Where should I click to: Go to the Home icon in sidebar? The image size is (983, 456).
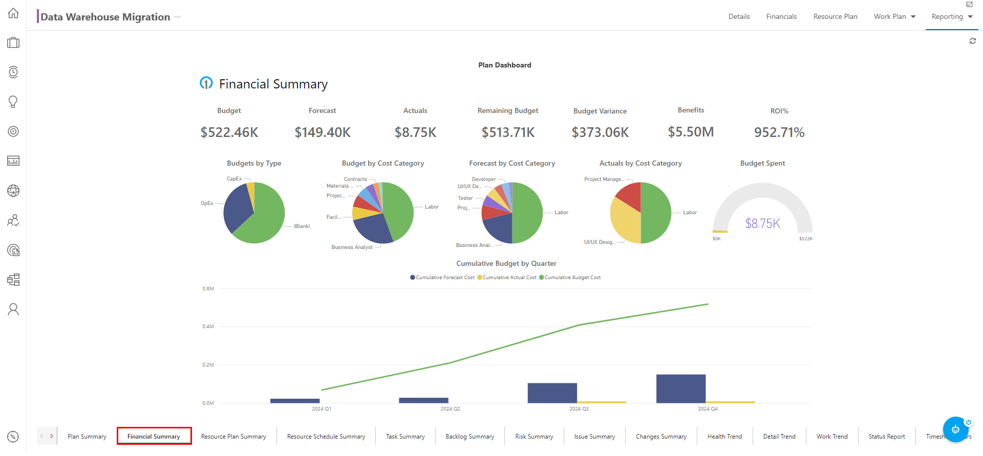pos(13,13)
